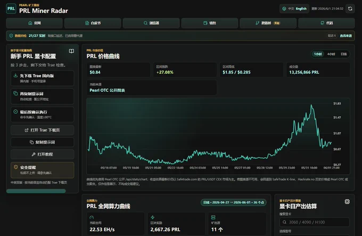
Task: Click the PRL logo badge
Action: pyautogui.click(x=11, y=9)
